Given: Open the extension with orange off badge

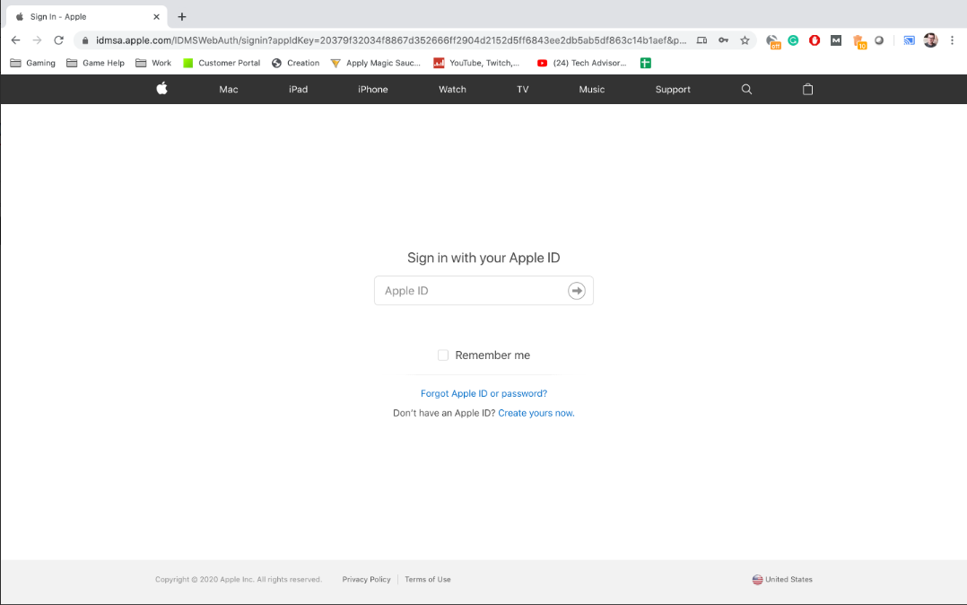Looking at the screenshot, I should click(x=772, y=41).
